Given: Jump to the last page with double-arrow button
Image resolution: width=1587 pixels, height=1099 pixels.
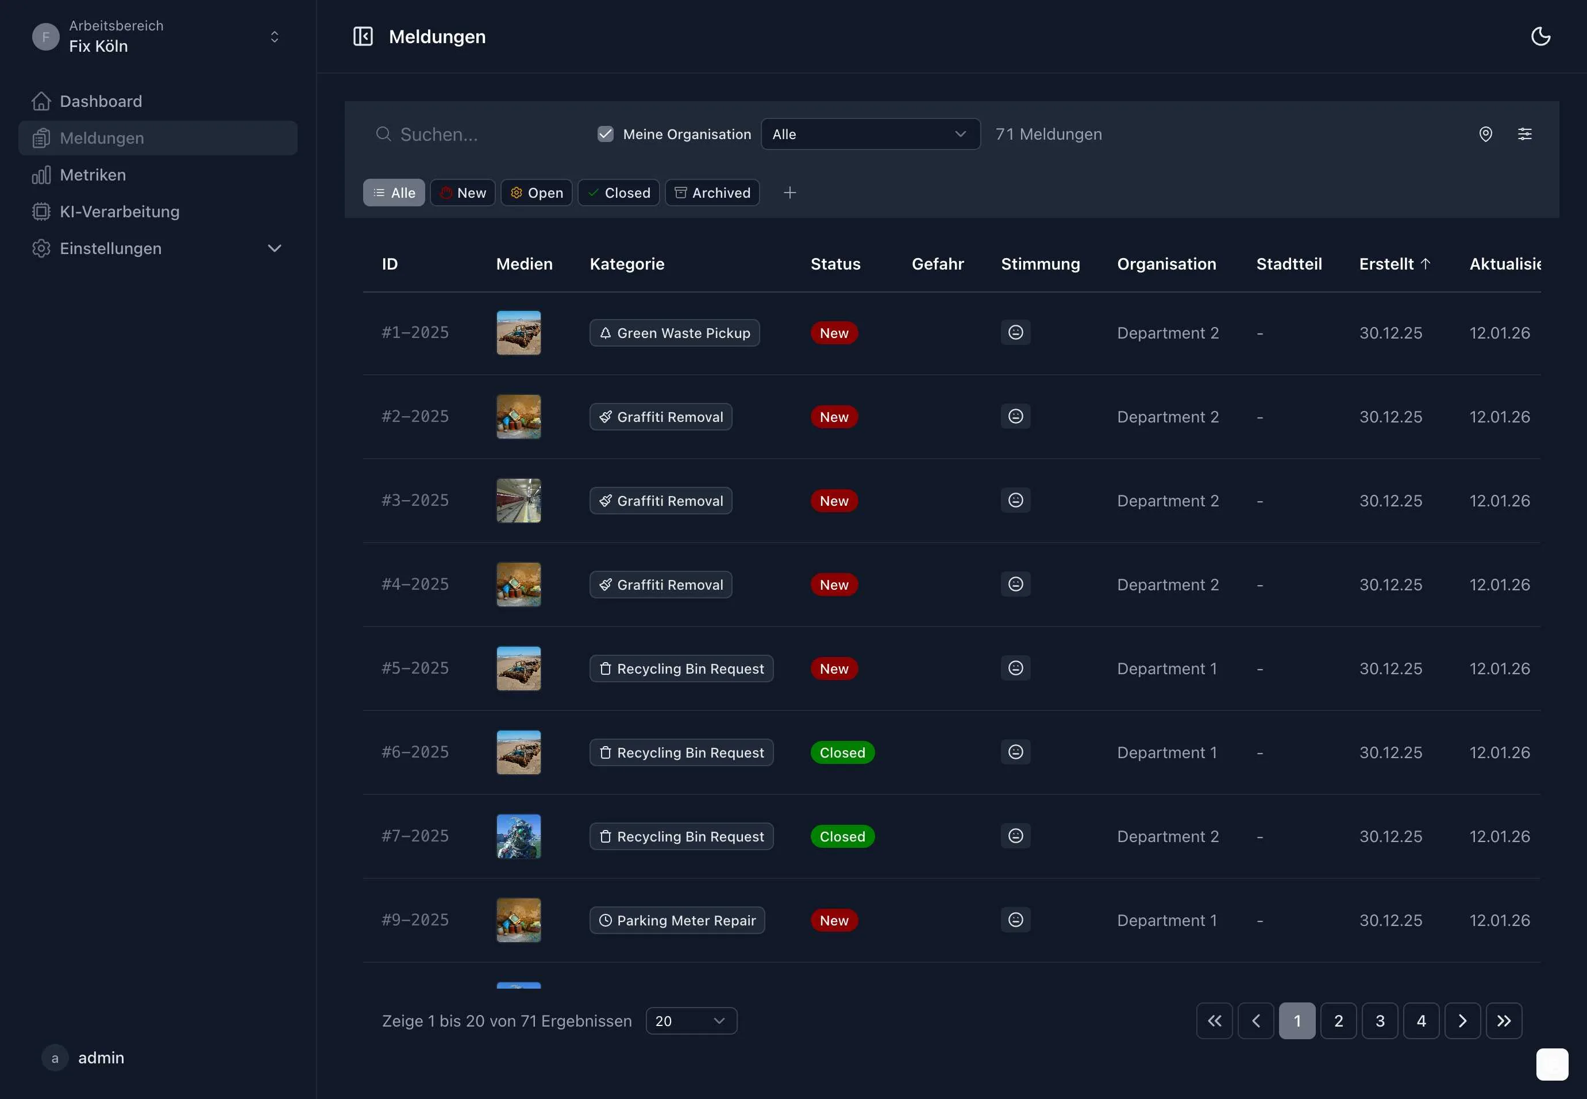Looking at the screenshot, I should 1504,1020.
